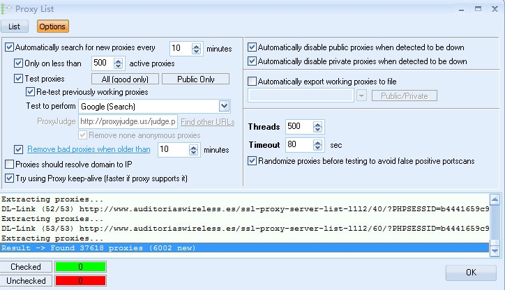505x290 pixels.
Task: Toggle automatically search for new proxies
Action: coord(10,47)
